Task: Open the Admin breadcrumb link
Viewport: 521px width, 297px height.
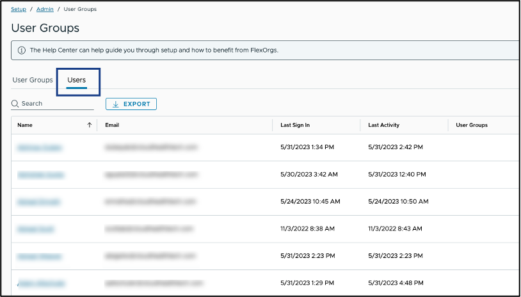Action: (45, 10)
